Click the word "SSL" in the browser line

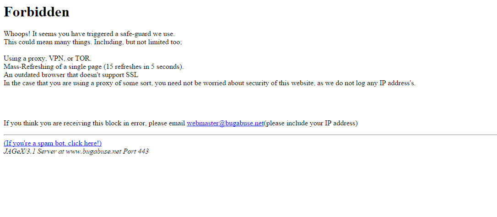click(132, 75)
